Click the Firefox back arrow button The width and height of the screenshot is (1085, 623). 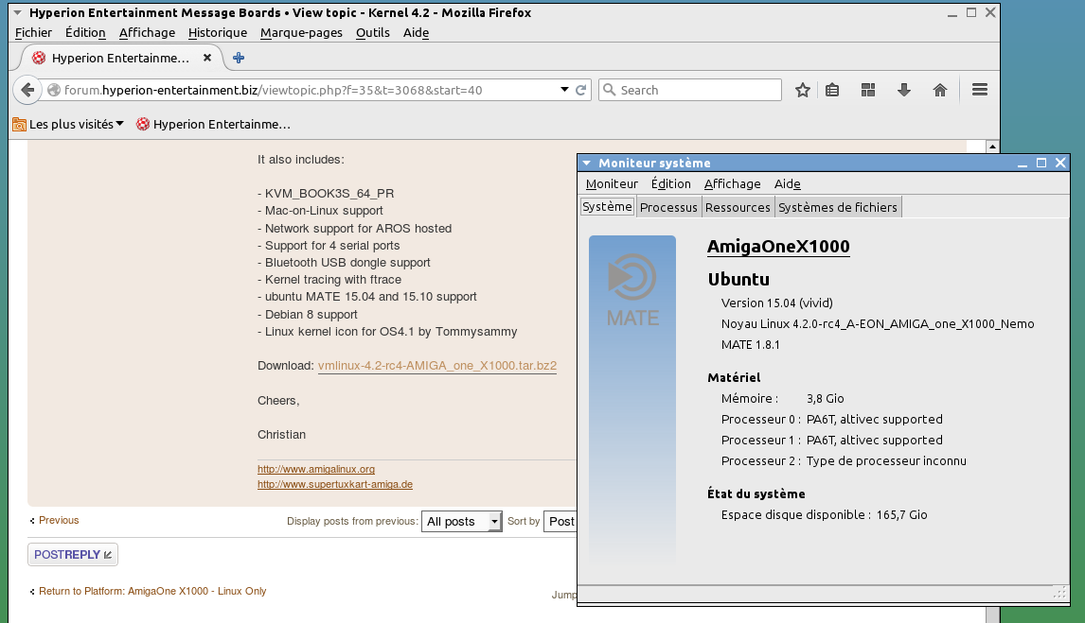pyautogui.click(x=27, y=90)
